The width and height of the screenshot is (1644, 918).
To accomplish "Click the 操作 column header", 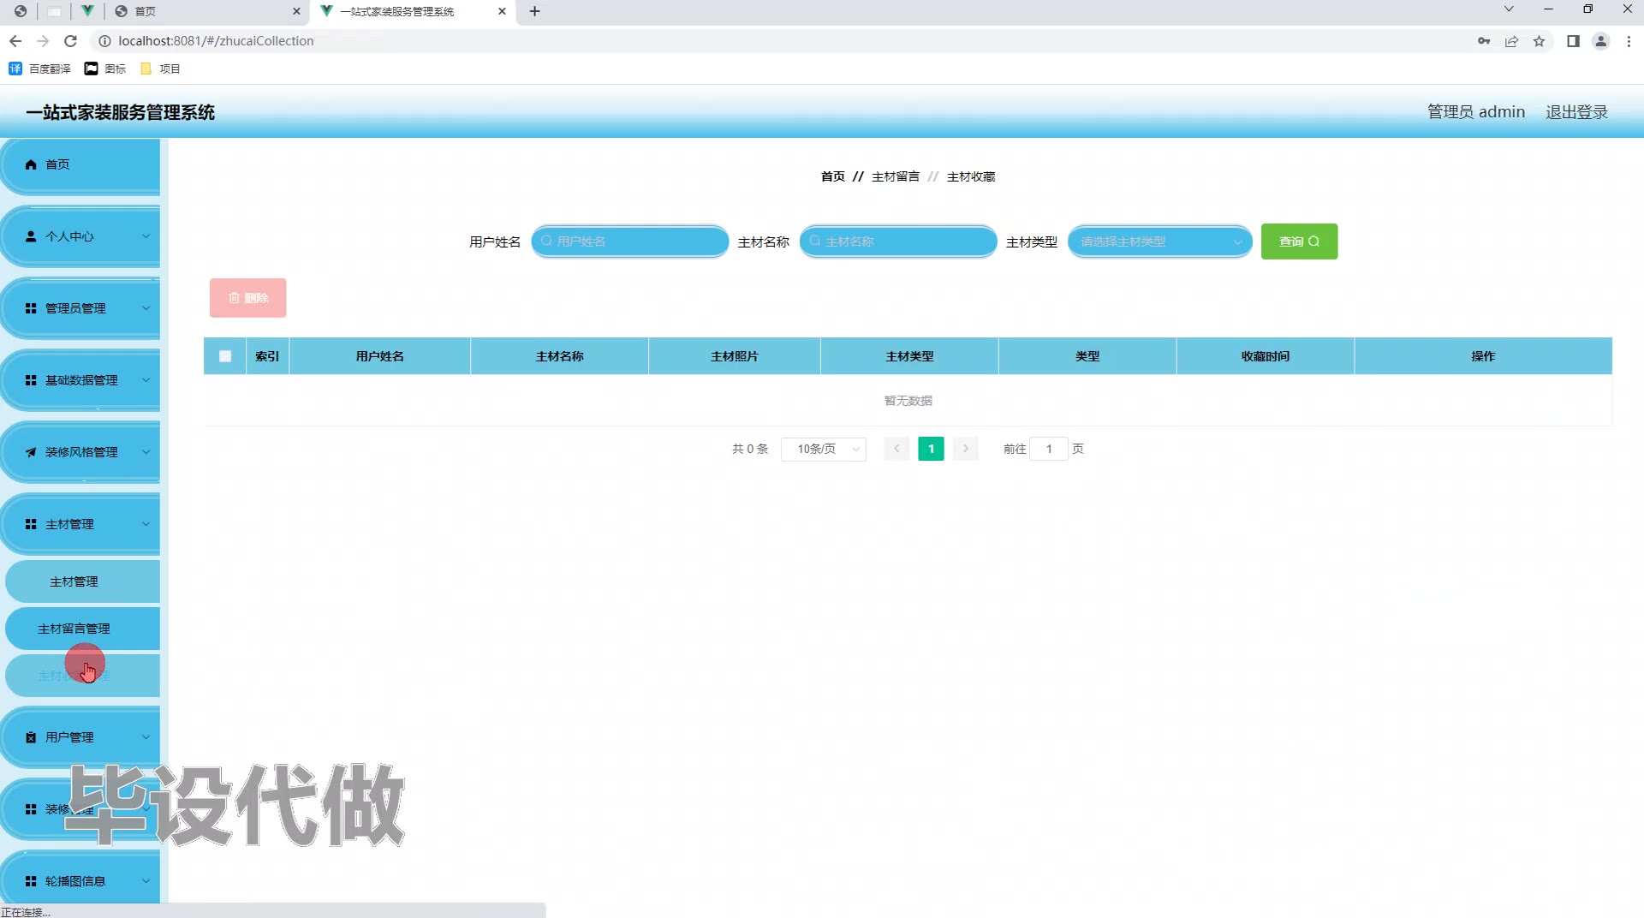I will [1483, 356].
